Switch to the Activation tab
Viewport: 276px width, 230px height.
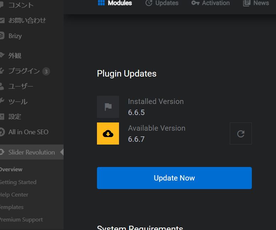tap(216, 3)
